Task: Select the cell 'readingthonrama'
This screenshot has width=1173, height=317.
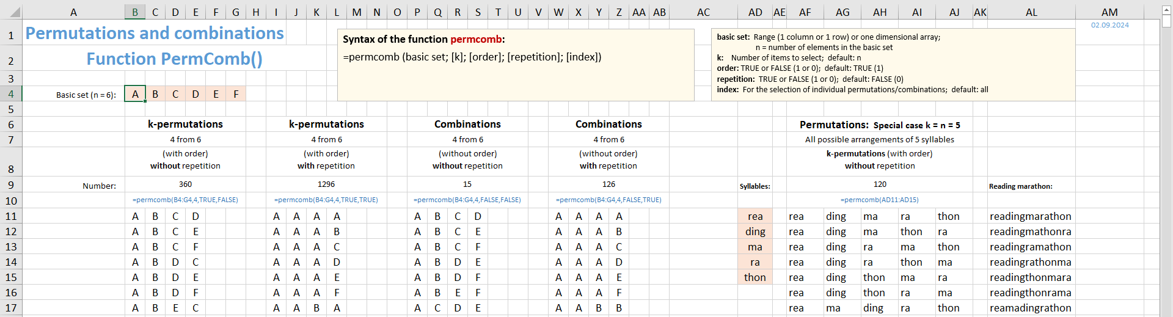Action: (x=1031, y=293)
